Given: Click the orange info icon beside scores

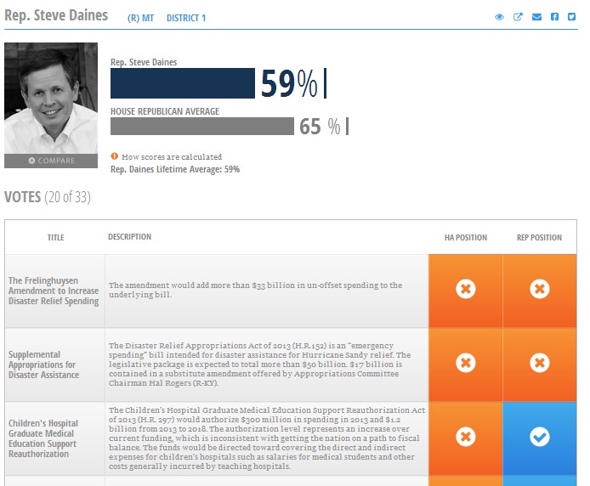Looking at the screenshot, I should 115,156.
